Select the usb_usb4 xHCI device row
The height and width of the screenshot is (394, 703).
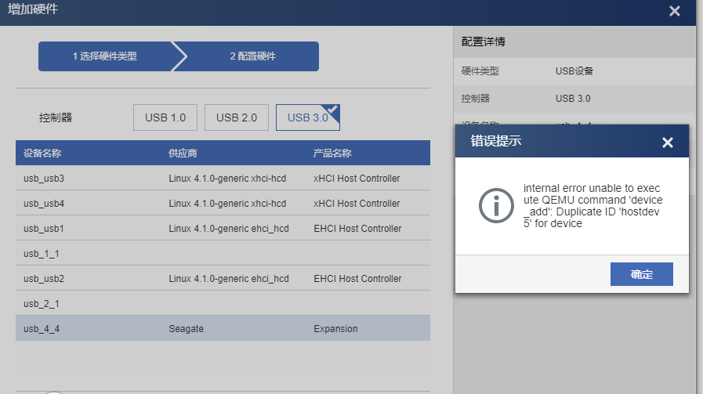coord(223,203)
